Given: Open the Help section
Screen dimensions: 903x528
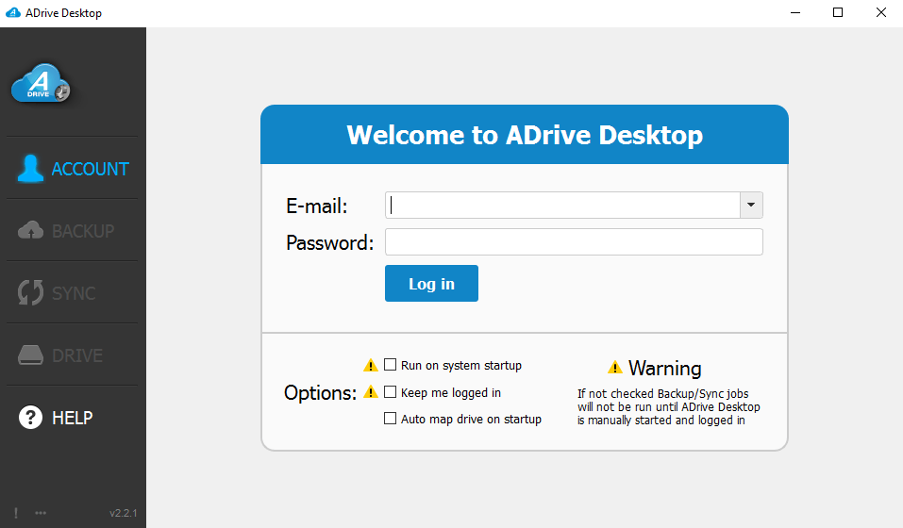Looking at the screenshot, I should tap(56, 418).
